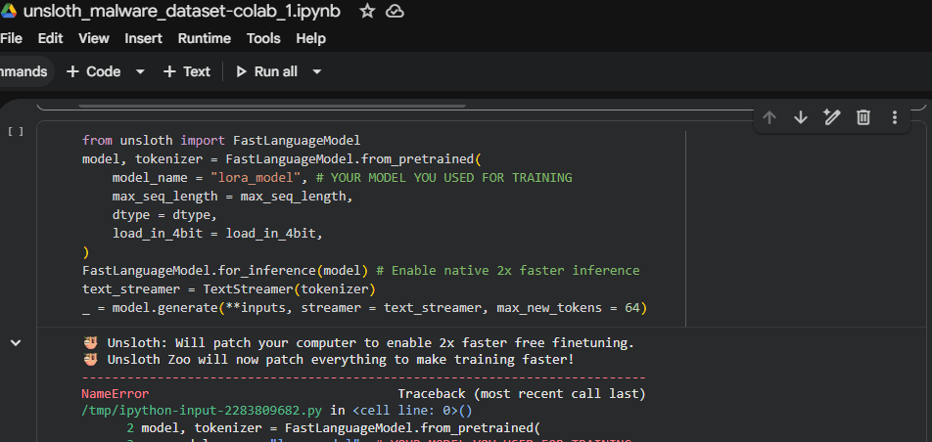Open the Edit menu
The width and height of the screenshot is (932, 442).
point(51,38)
